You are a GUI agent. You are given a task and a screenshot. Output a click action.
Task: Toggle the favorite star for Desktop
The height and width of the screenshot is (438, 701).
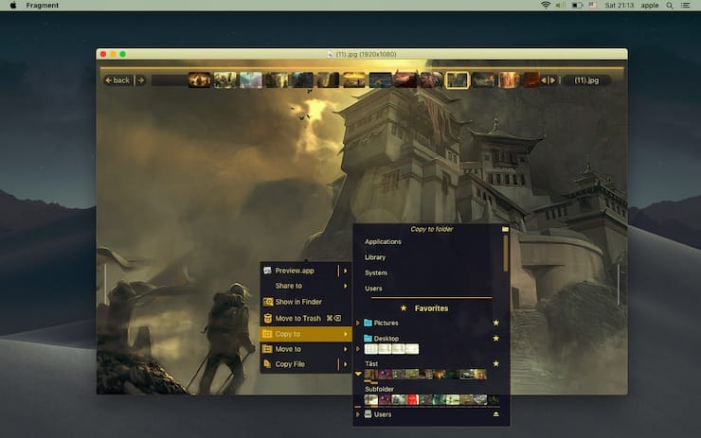495,339
